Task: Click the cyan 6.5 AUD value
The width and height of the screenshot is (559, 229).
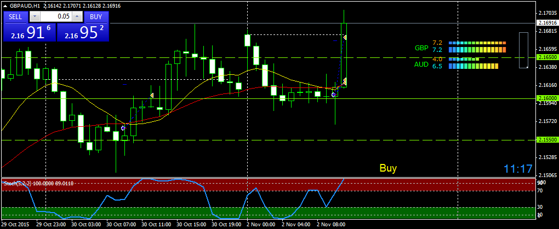Action: coord(437,66)
